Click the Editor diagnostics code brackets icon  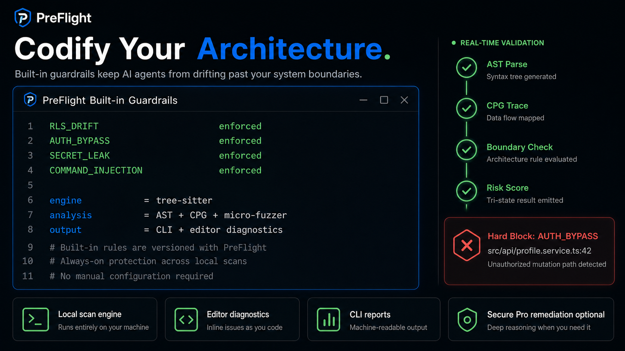tap(186, 320)
